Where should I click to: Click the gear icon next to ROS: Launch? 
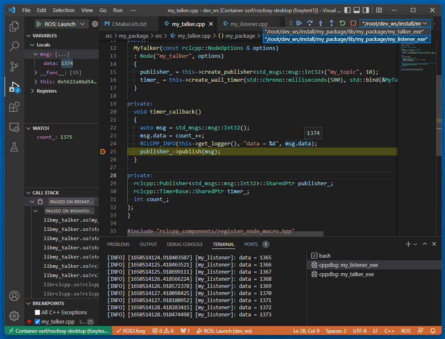click(x=95, y=24)
